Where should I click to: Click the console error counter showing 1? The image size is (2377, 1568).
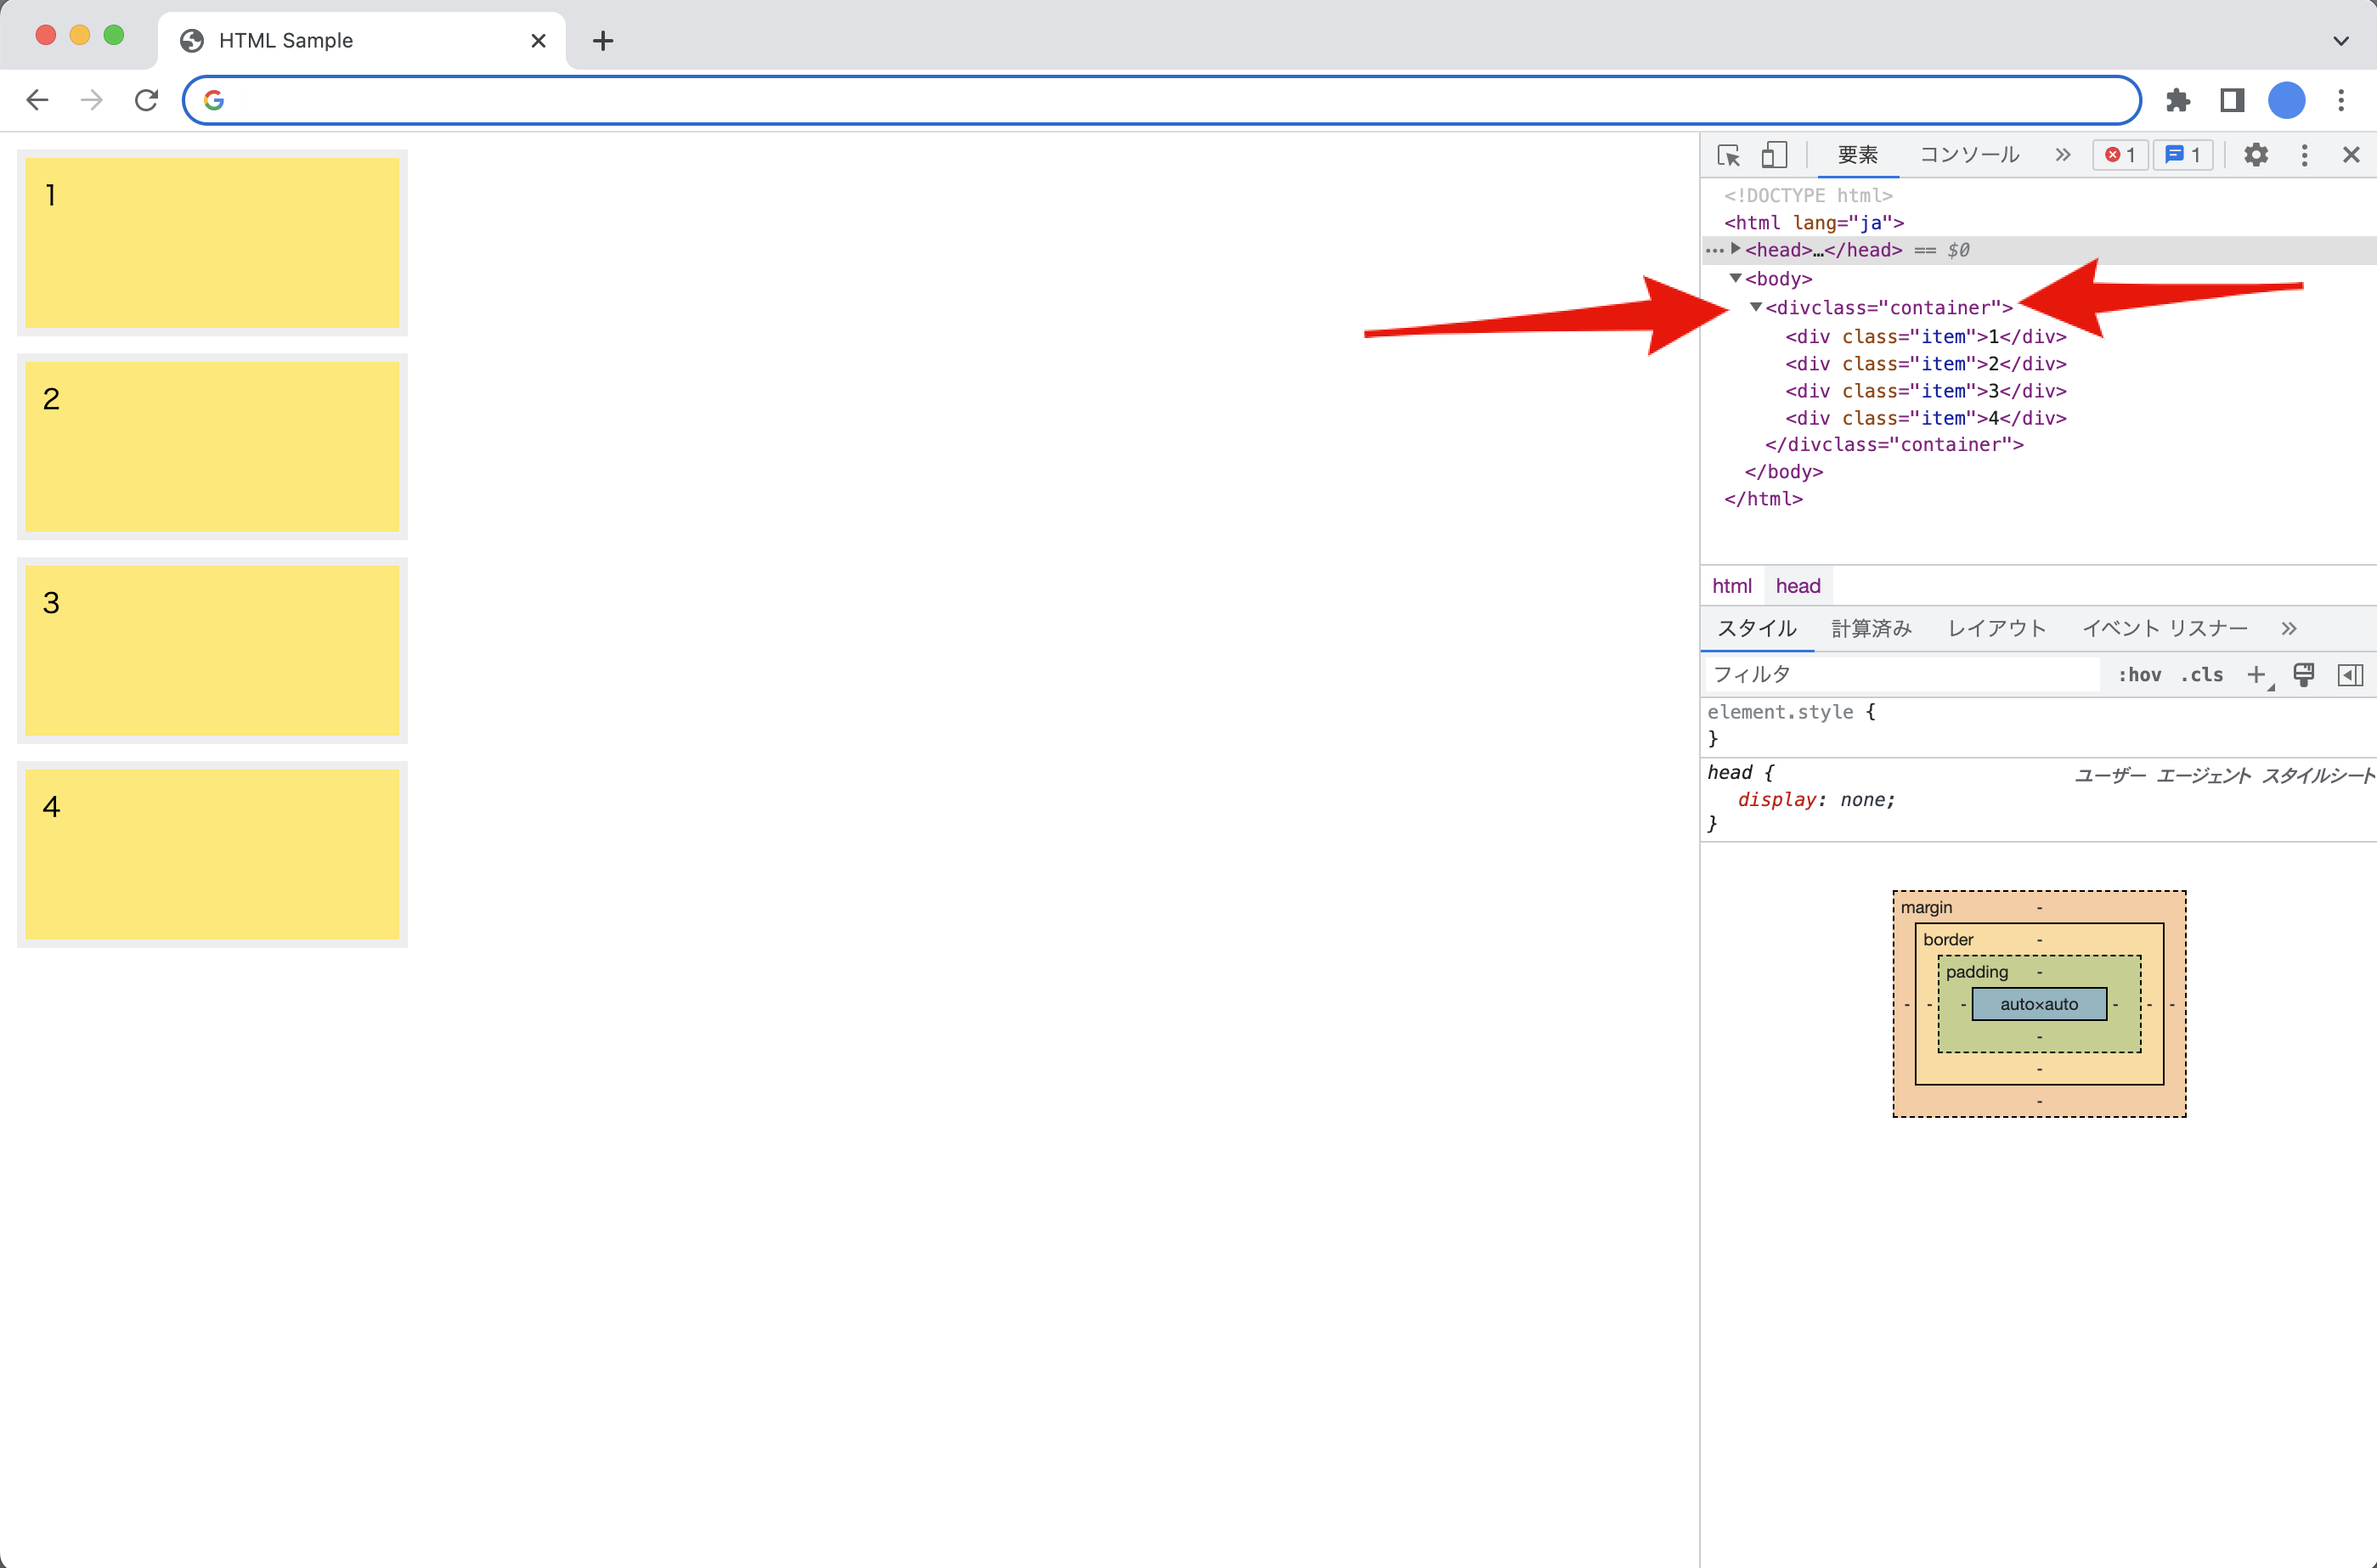(x=2119, y=155)
